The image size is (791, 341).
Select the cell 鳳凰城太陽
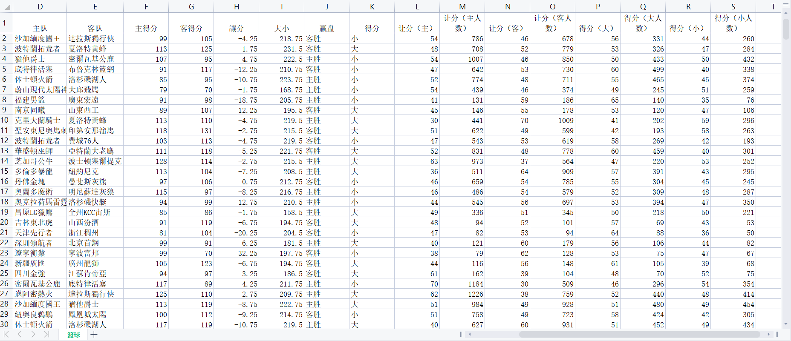(95, 314)
